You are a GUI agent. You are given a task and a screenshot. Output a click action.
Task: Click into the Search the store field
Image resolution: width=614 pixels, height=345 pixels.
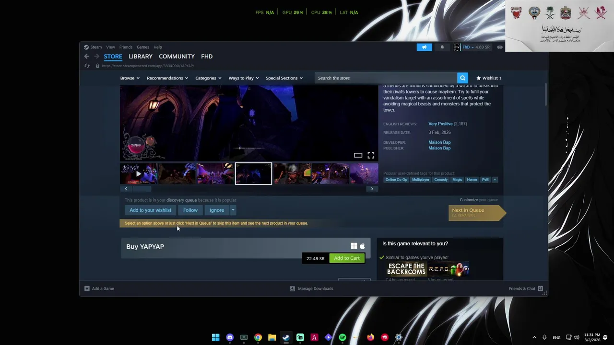386,78
